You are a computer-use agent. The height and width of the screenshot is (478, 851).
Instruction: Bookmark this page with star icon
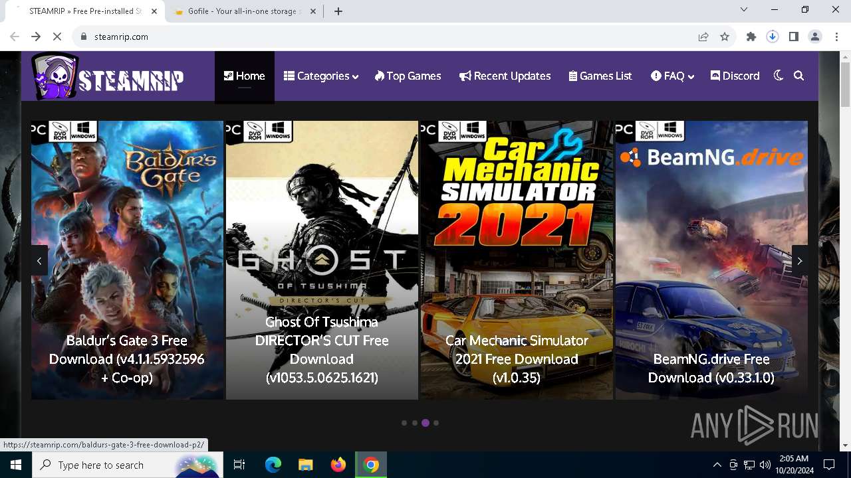[725, 37]
